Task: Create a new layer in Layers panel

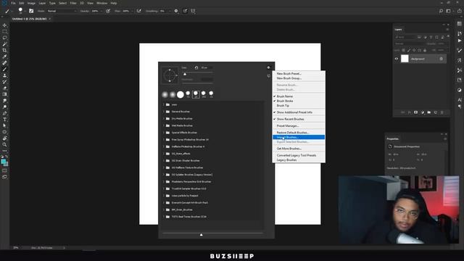Action: (435, 112)
